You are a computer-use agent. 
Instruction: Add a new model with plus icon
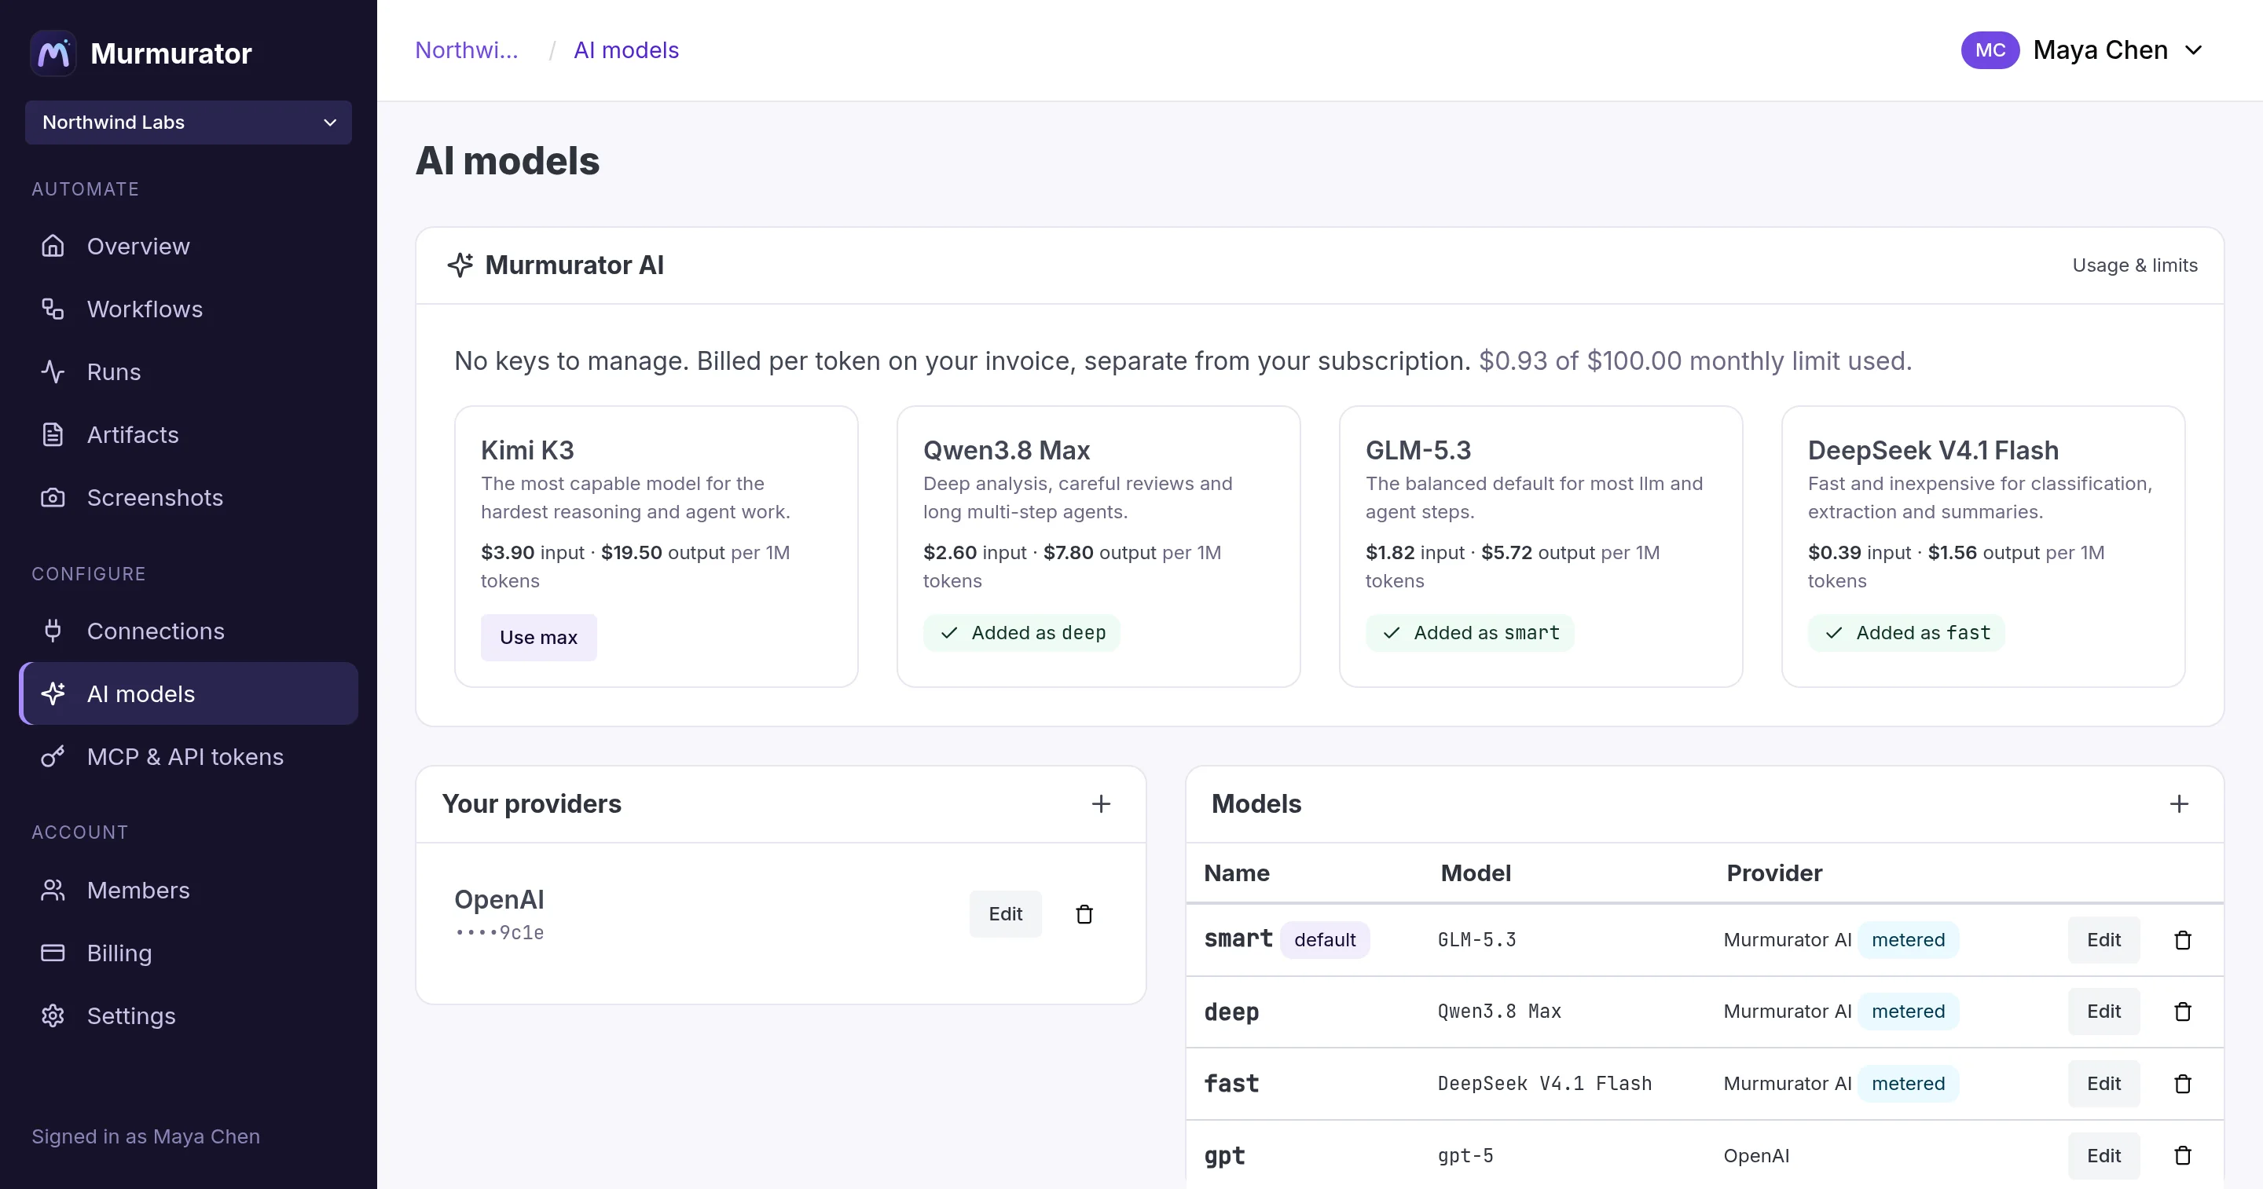pyautogui.click(x=2179, y=803)
